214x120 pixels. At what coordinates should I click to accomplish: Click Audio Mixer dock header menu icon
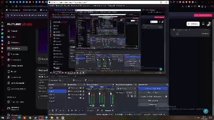tap(113, 84)
